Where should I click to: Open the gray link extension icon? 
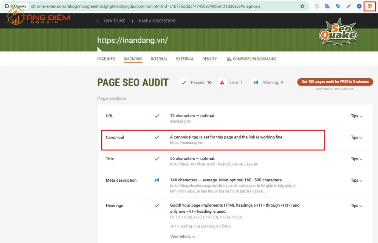317,6
